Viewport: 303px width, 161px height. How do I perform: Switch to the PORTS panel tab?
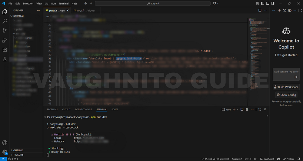pyautogui.click(x=115, y=109)
